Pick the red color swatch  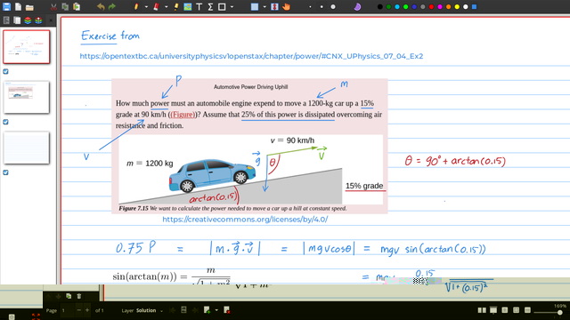(x=431, y=7)
